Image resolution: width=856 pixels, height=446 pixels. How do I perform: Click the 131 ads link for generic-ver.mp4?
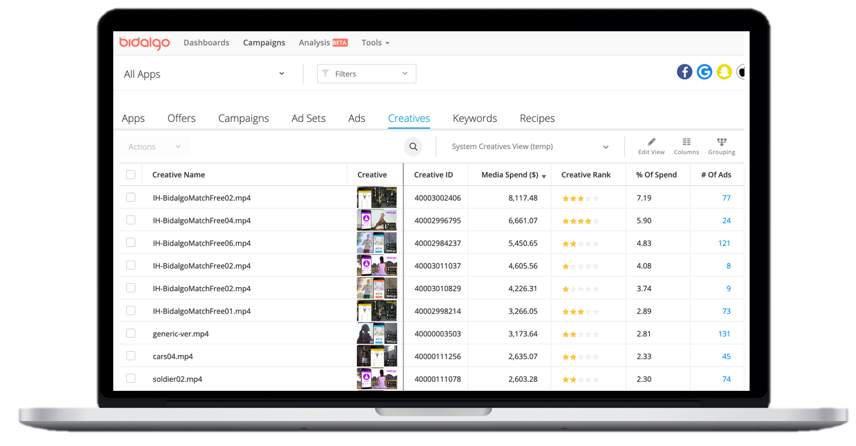pos(725,333)
